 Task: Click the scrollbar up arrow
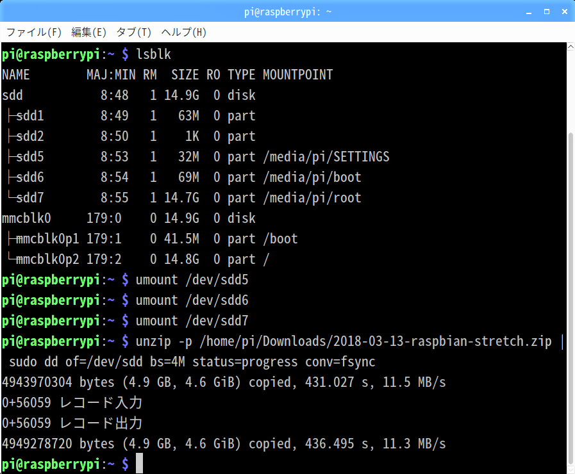[x=571, y=47]
